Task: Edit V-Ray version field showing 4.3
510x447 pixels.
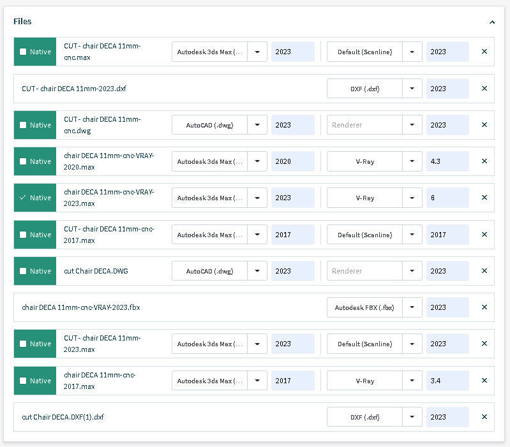Action: 447,161
